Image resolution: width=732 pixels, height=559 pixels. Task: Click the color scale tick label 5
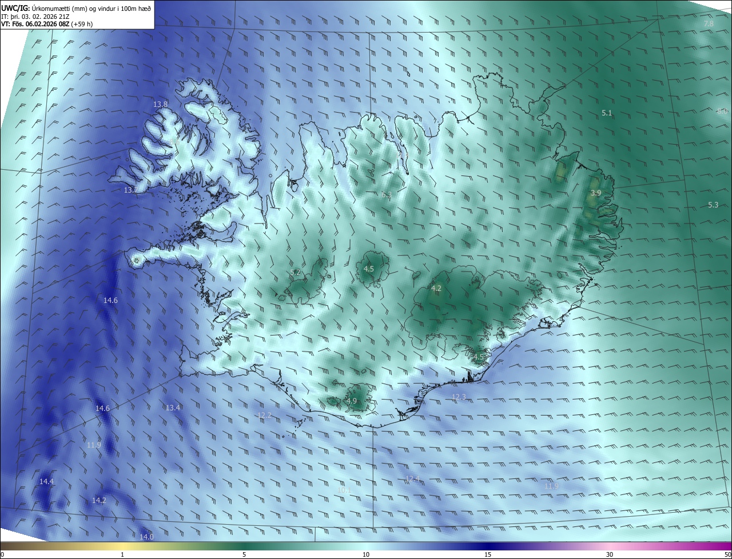[x=244, y=554]
